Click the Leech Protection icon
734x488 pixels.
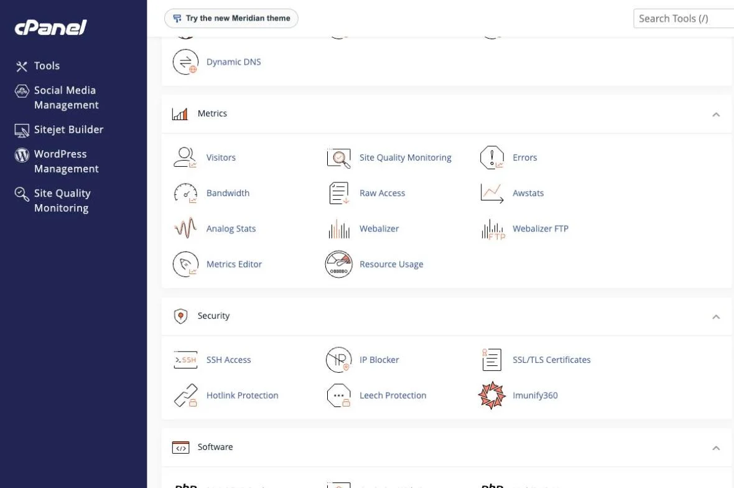[338, 395]
